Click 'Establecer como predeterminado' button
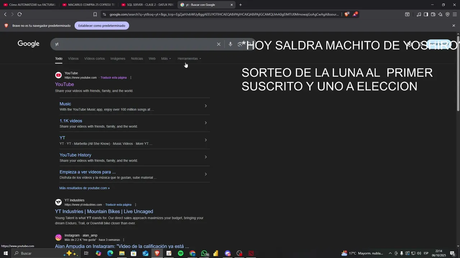 click(x=102, y=26)
